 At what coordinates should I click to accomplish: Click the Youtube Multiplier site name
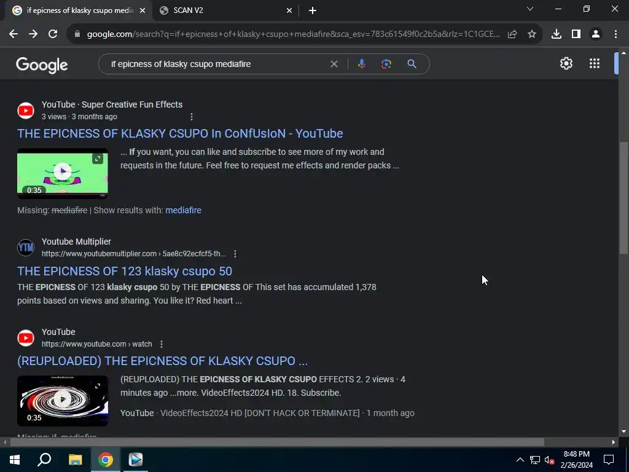pos(76,242)
